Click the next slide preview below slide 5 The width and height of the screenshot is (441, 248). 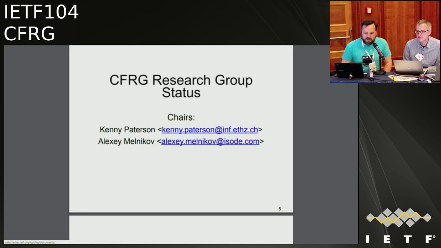pos(181,230)
